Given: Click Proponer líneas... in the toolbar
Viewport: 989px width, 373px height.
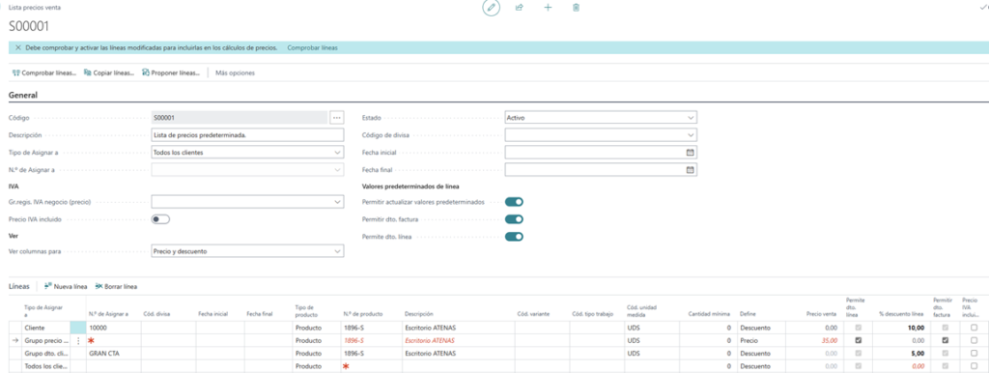Looking at the screenshot, I should click(x=171, y=72).
